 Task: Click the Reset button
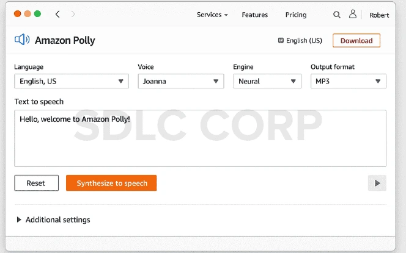36,183
